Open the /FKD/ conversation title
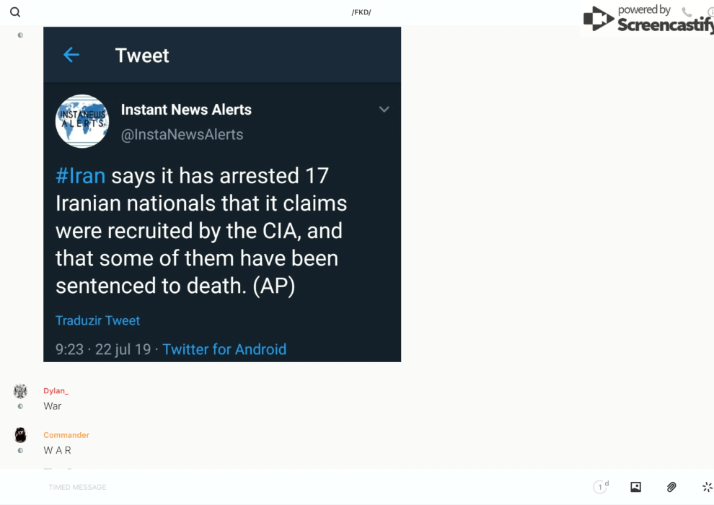The height and width of the screenshot is (505, 714). (361, 12)
